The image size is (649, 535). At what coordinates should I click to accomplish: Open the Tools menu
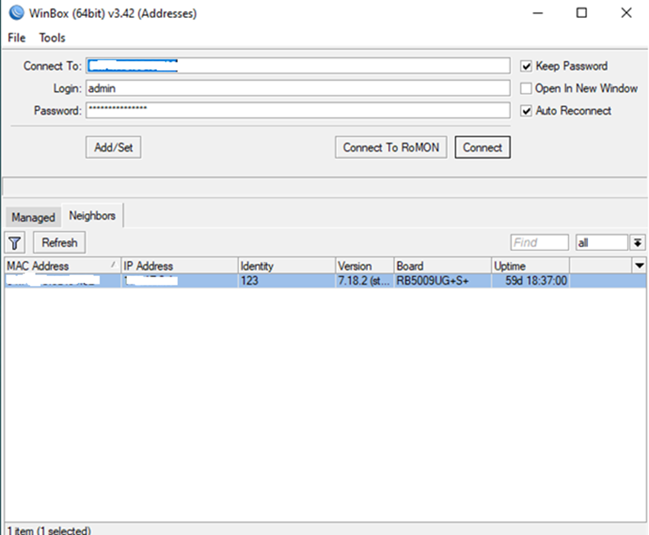(x=52, y=38)
